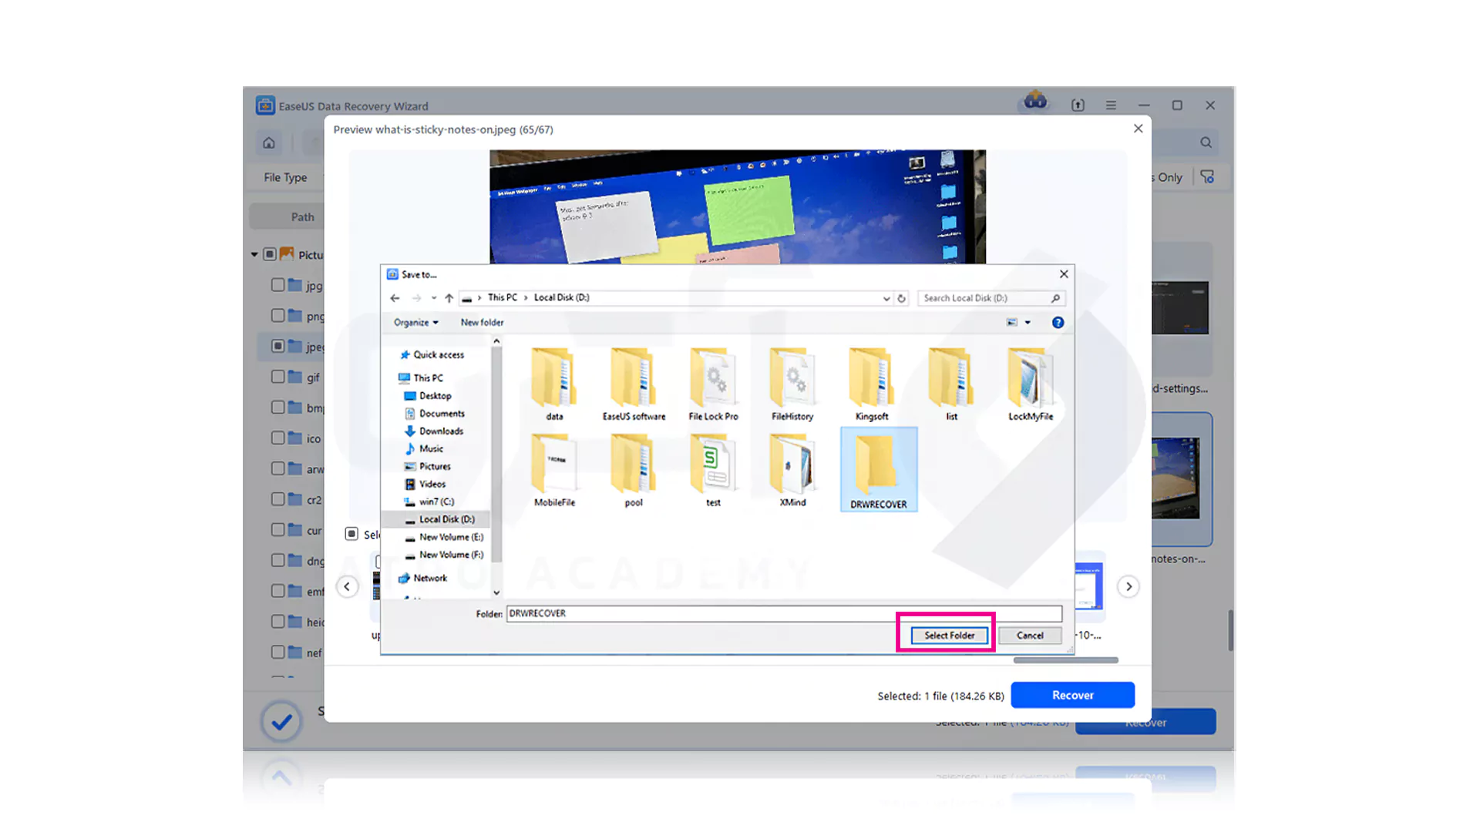Click the search magnifier in EaseUS toolbar
This screenshot has height=832, width=1480.
[x=1206, y=143]
